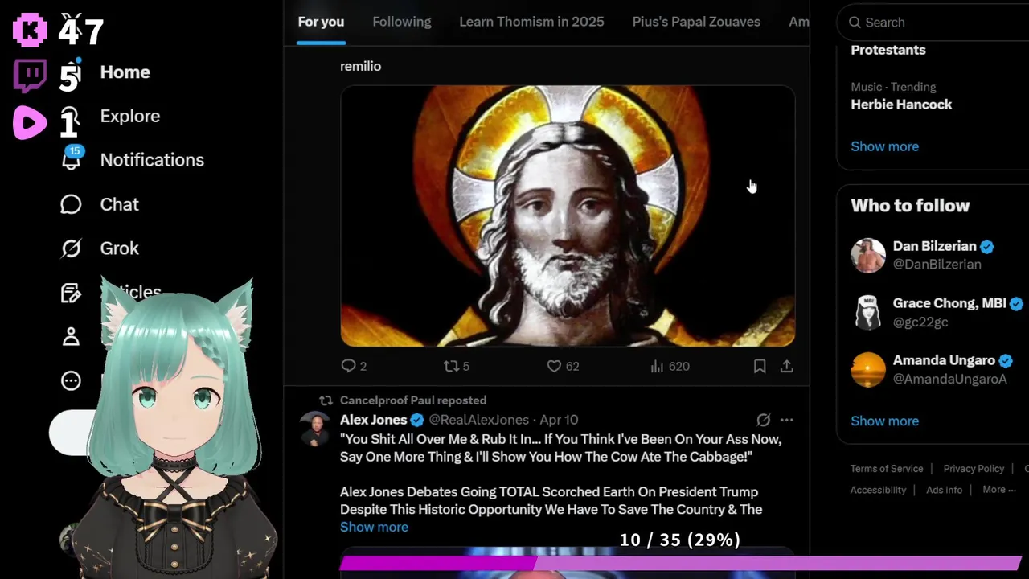
Task: Select the For you tab
Action: pyautogui.click(x=321, y=22)
